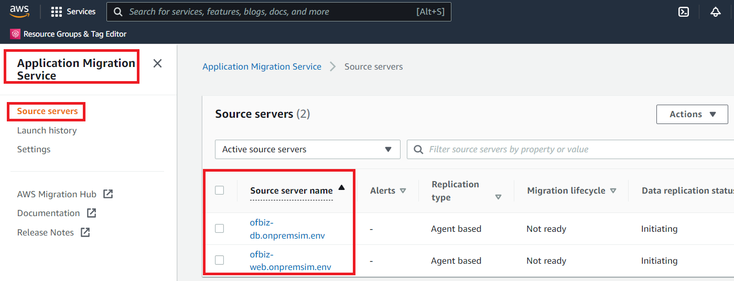The height and width of the screenshot is (281, 734).
Task: Click the Data replication status column header
Action: pyautogui.click(x=687, y=190)
